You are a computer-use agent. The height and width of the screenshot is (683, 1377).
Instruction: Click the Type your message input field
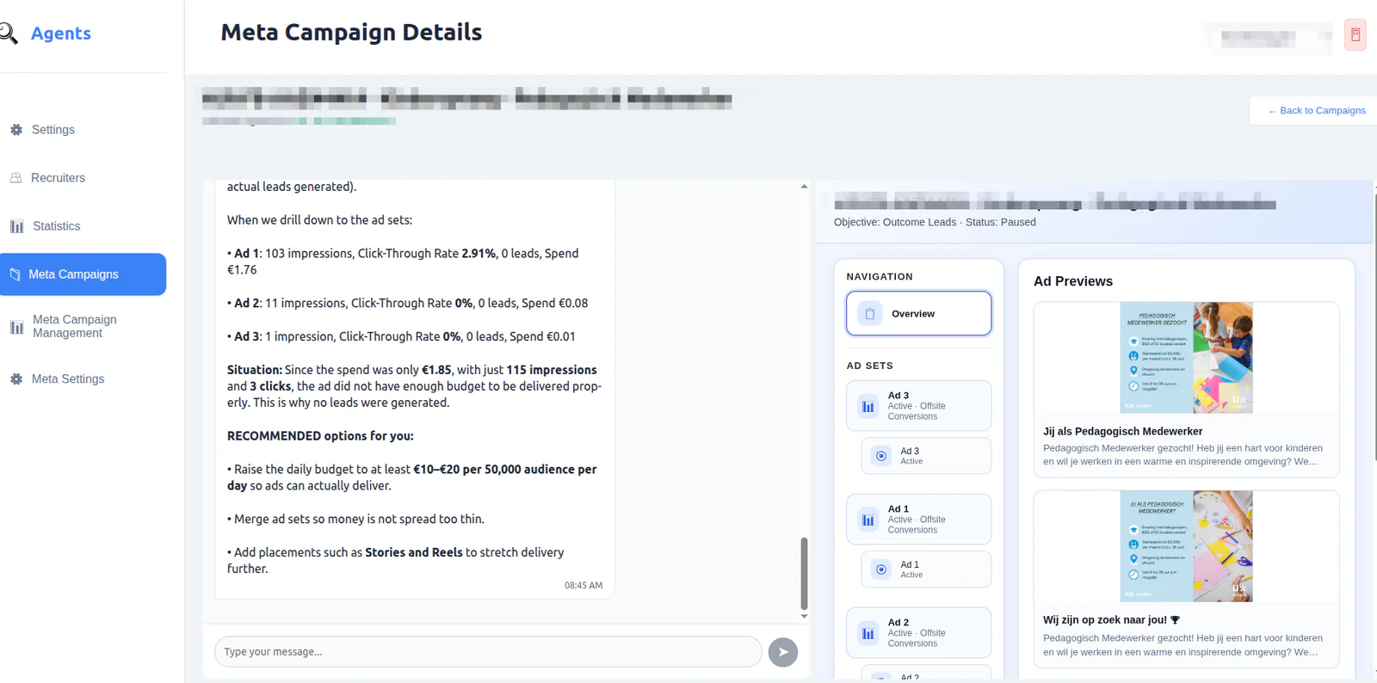point(488,652)
